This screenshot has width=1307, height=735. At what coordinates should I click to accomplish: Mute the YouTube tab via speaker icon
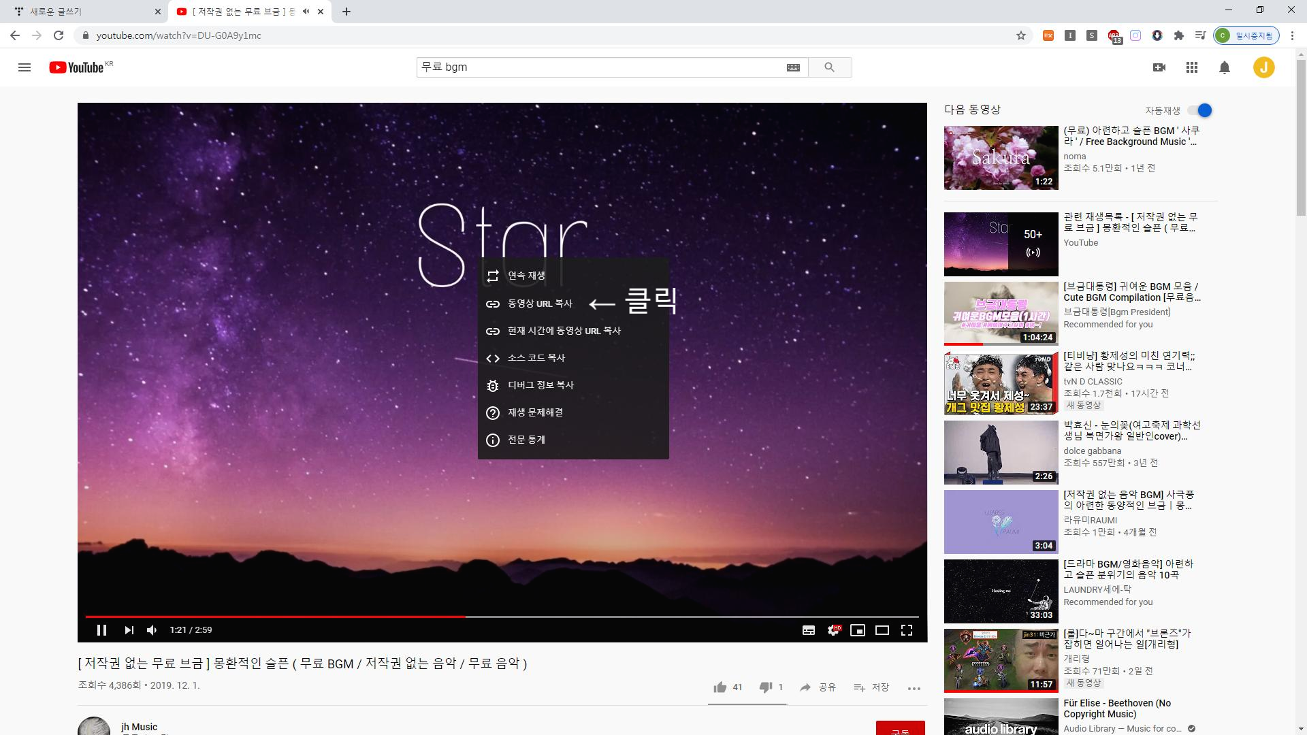pos(306,12)
